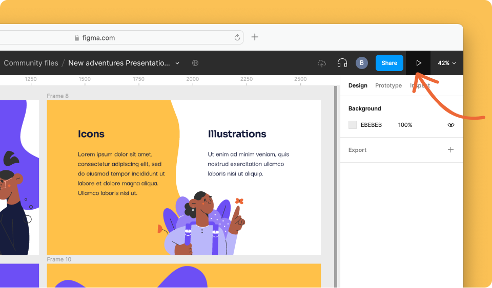Switch to the Inspect tab

pyautogui.click(x=420, y=85)
